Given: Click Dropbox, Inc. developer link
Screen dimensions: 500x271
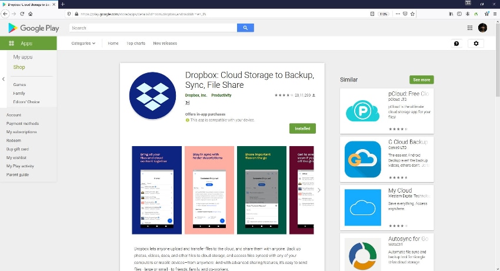Looking at the screenshot, I should pos(196,95).
